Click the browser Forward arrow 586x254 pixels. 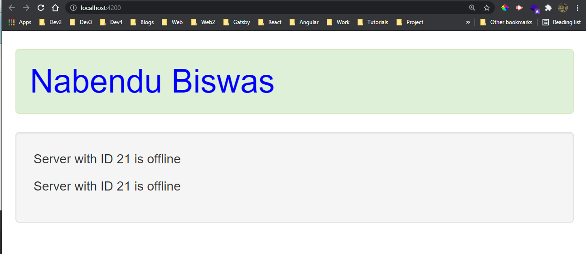point(26,8)
